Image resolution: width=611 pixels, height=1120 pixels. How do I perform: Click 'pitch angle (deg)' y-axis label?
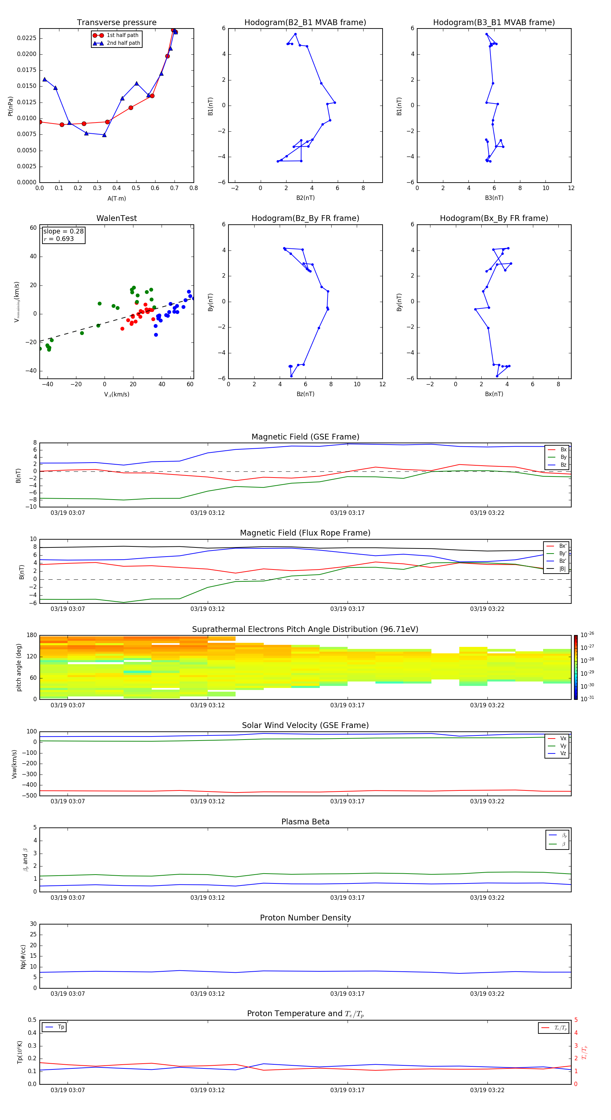pyautogui.click(x=19, y=667)
